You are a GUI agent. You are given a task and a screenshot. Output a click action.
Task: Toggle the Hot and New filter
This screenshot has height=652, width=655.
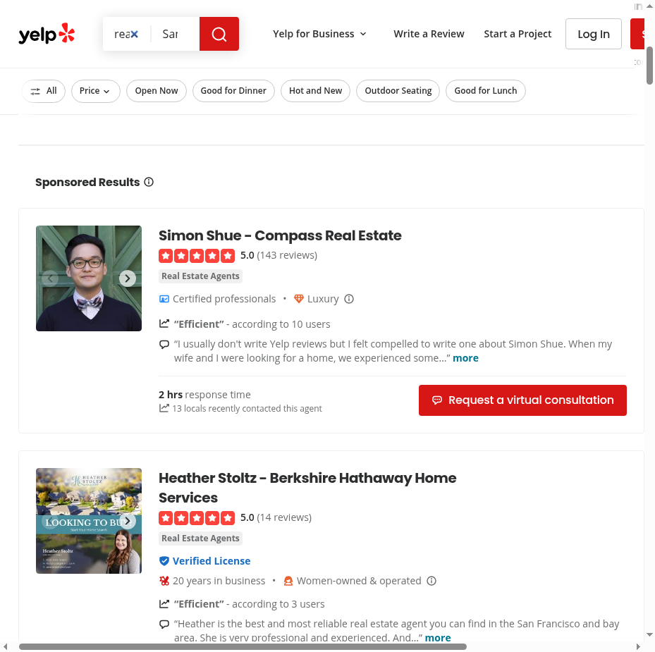[x=315, y=91]
